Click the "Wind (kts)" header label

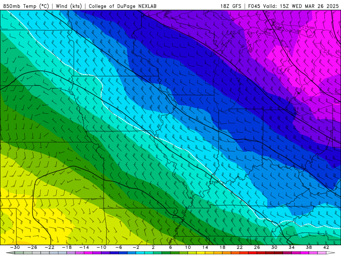(69, 6)
